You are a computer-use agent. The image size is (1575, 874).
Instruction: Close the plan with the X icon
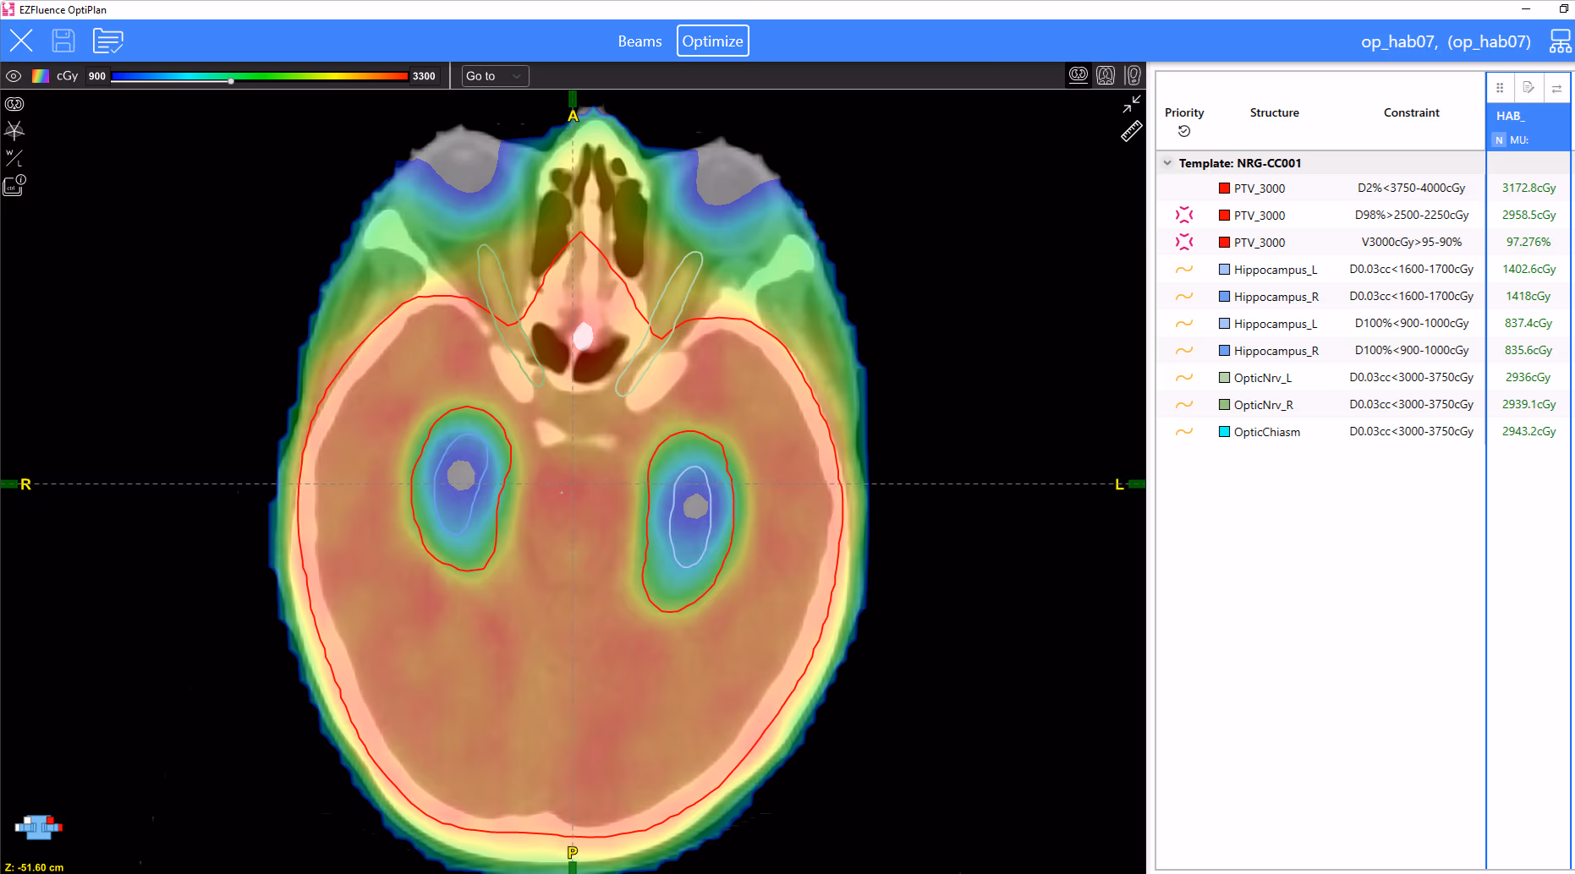(21, 41)
